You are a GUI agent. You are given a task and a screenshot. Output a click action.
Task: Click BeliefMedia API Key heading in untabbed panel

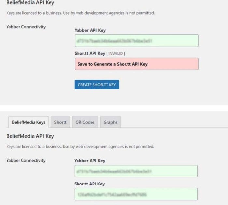point(30,3)
